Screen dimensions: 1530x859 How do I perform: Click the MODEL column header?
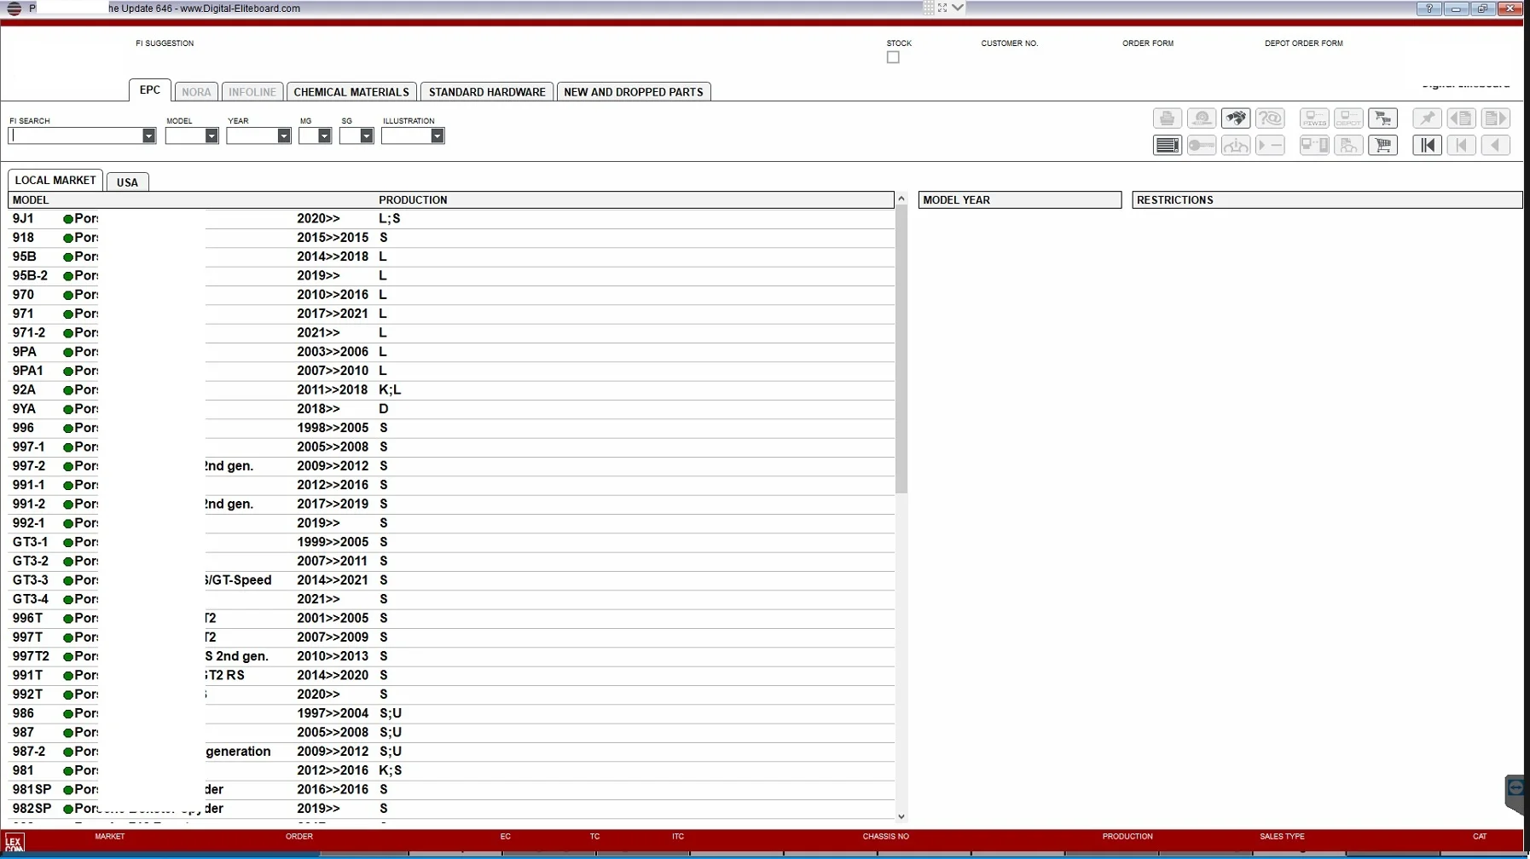[x=31, y=200]
